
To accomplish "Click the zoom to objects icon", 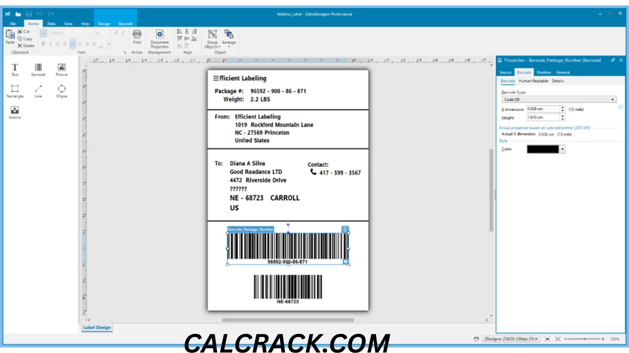I will (x=558, y=339).
